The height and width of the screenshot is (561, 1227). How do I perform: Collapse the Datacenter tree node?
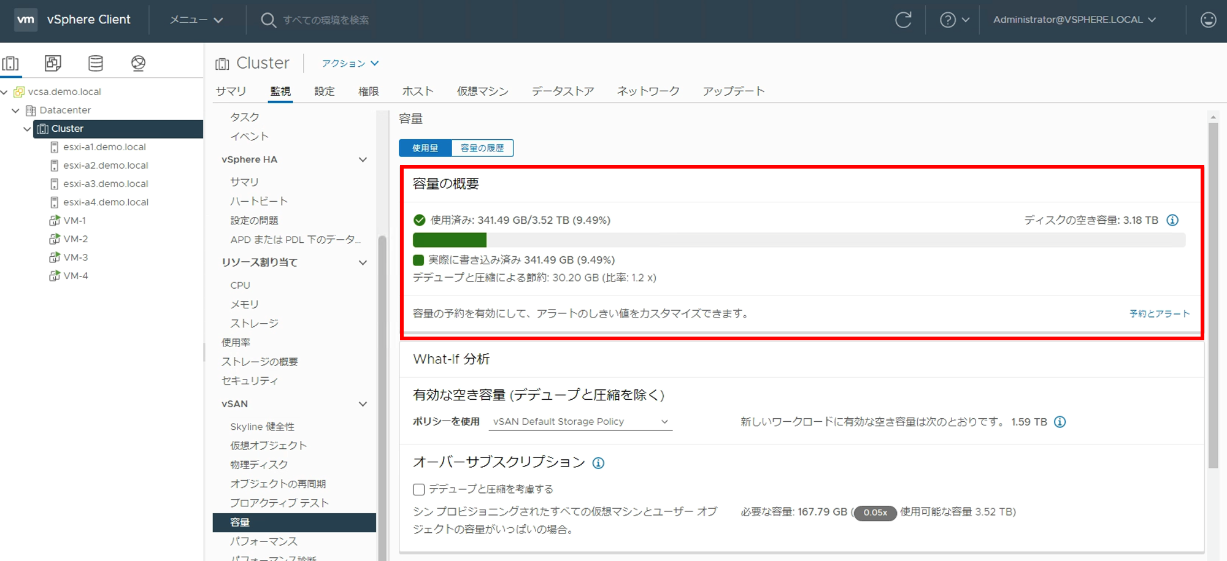point(16,110)
